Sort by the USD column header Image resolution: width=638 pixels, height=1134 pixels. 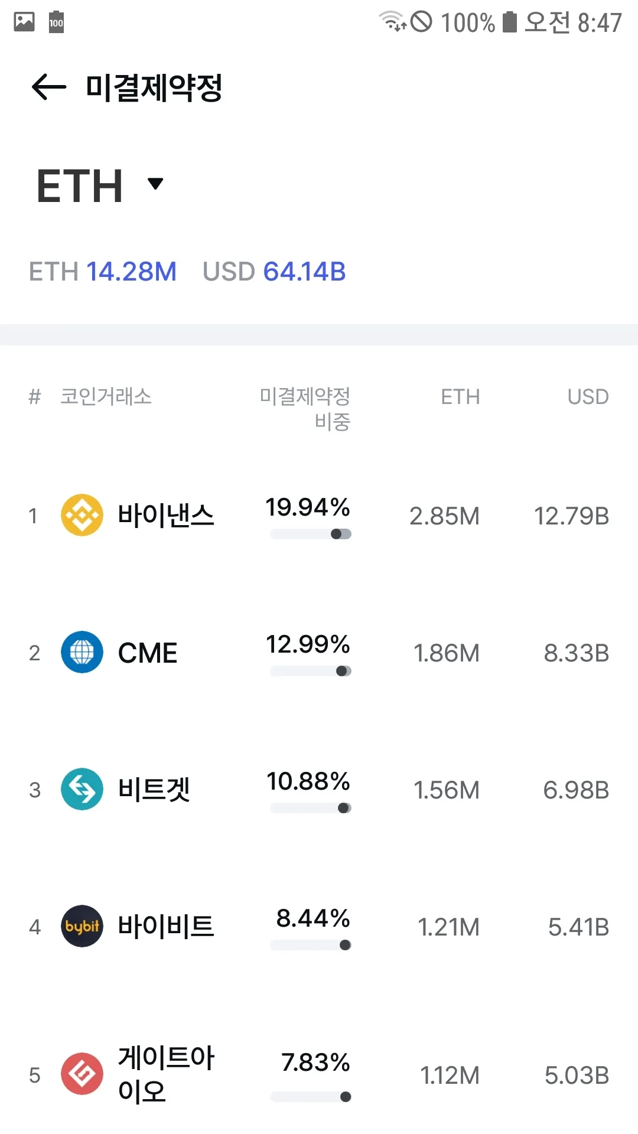click(x=588, y=397)
